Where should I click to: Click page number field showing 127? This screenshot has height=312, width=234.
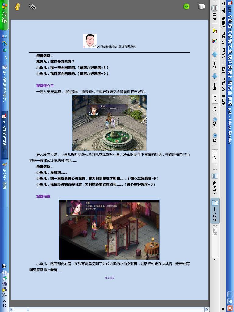pos(215,99)
